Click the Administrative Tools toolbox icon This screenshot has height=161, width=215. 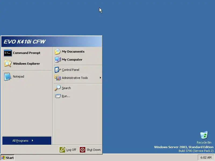pos(58,78)
